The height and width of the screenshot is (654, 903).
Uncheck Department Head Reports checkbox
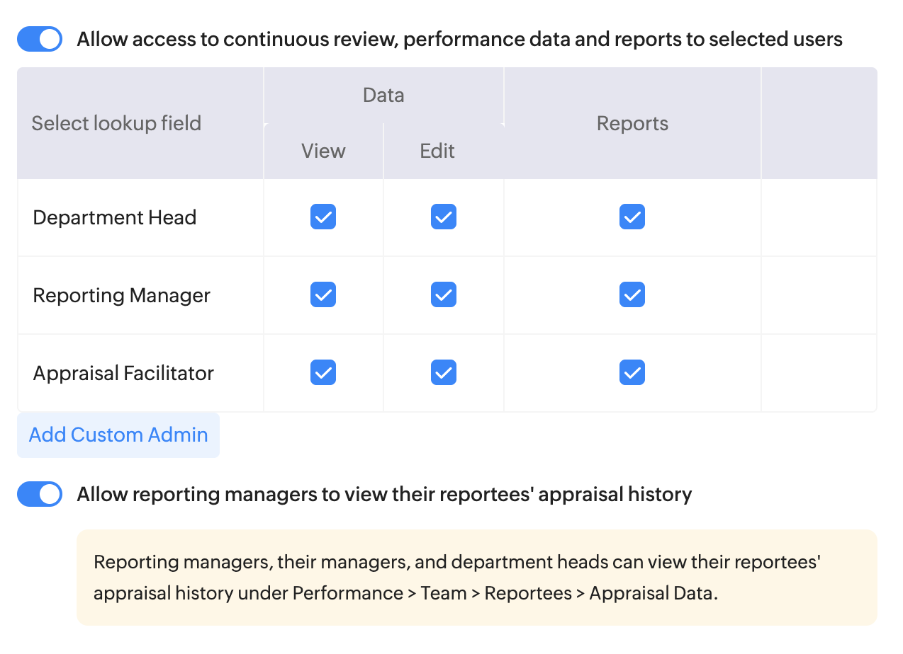[632, 217]
